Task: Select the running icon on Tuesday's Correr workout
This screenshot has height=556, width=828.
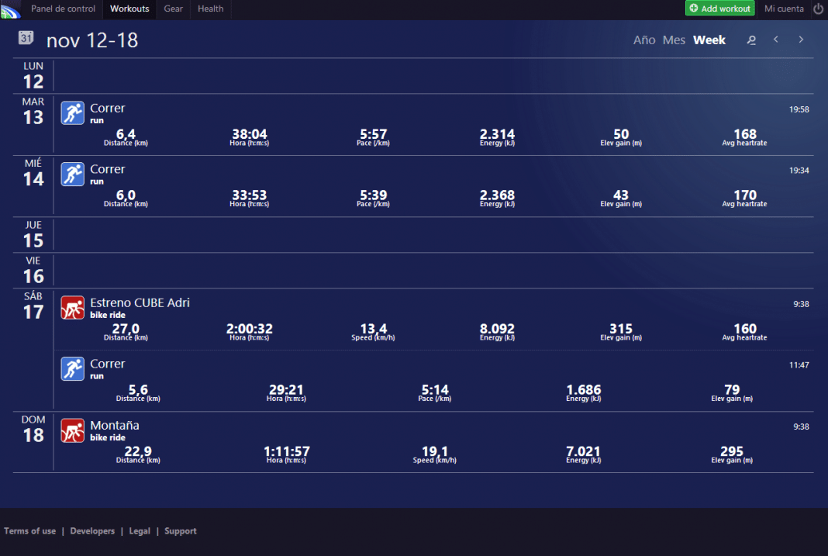Action: point(72,112)
